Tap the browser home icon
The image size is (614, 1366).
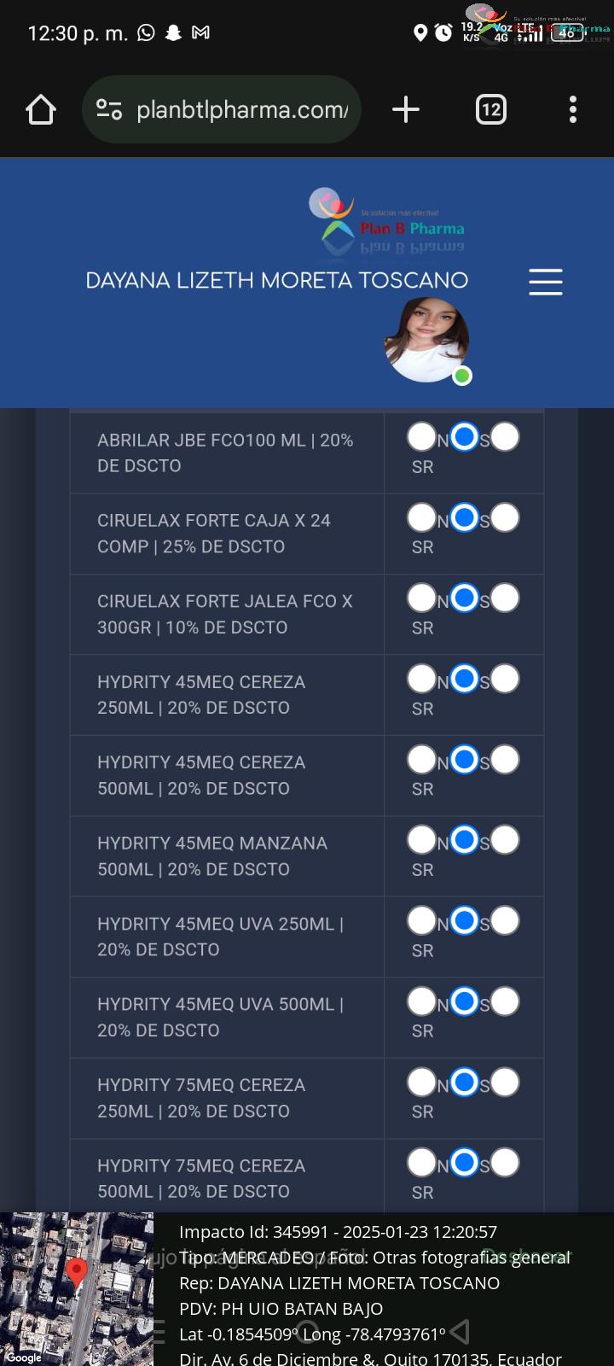[41, 109]
